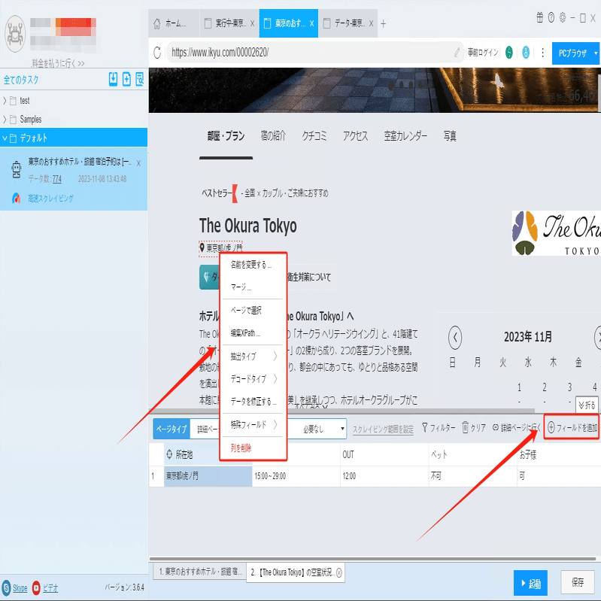Remove the 東京のおすすめホテル task with its X
The width and height of the screenshot is (601, 601).
click(138, 163)
